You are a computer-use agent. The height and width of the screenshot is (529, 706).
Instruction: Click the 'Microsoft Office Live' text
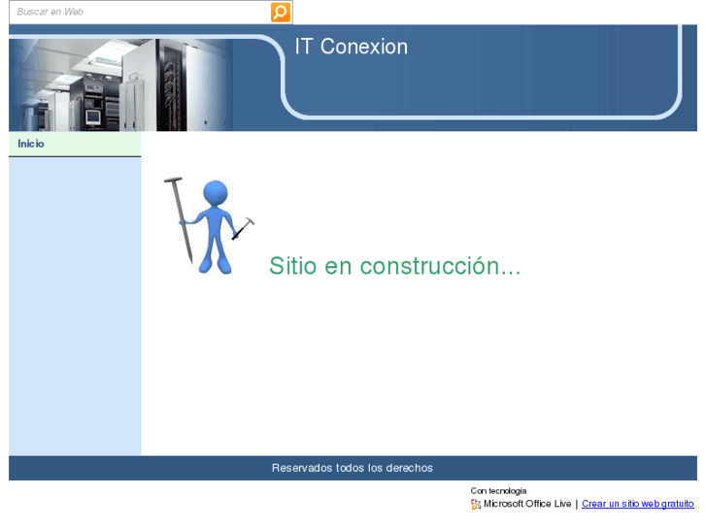(x=527, y=504)
